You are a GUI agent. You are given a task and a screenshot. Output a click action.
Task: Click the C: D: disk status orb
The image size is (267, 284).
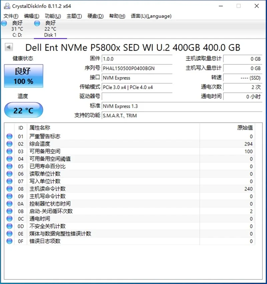coord(4,23)
